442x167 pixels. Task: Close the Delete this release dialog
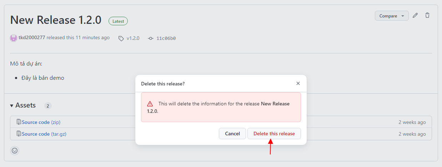click(x=298, y=83)
